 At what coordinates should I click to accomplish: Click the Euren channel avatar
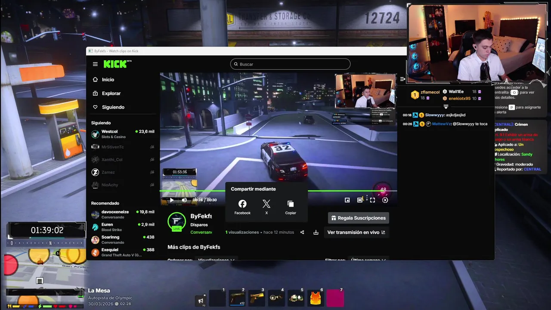tap(95, 227)
